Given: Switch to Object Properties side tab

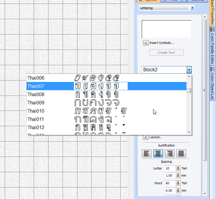Looking at the screenshot, I should [212, 12].
